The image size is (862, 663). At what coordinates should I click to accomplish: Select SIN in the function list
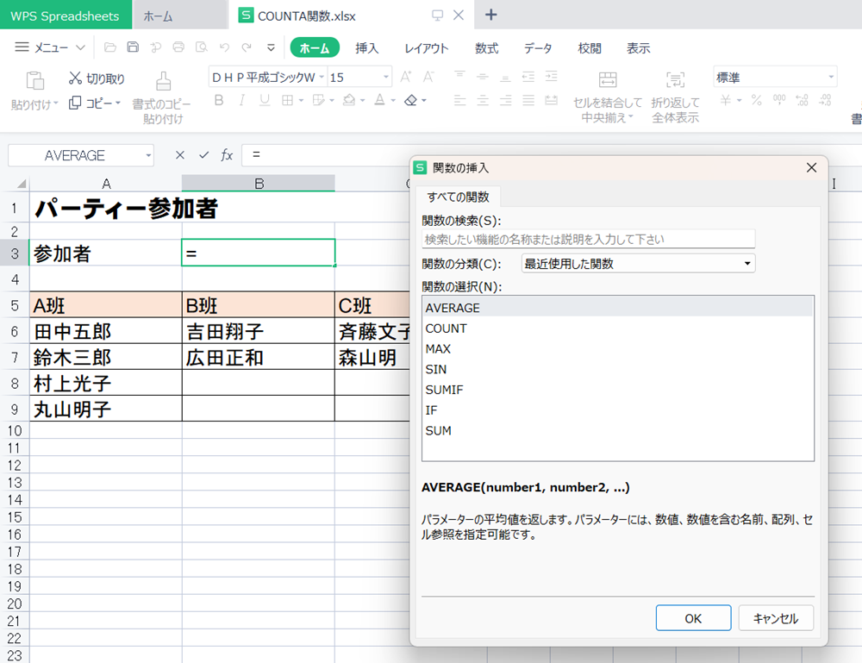click(x=617, y=369)
